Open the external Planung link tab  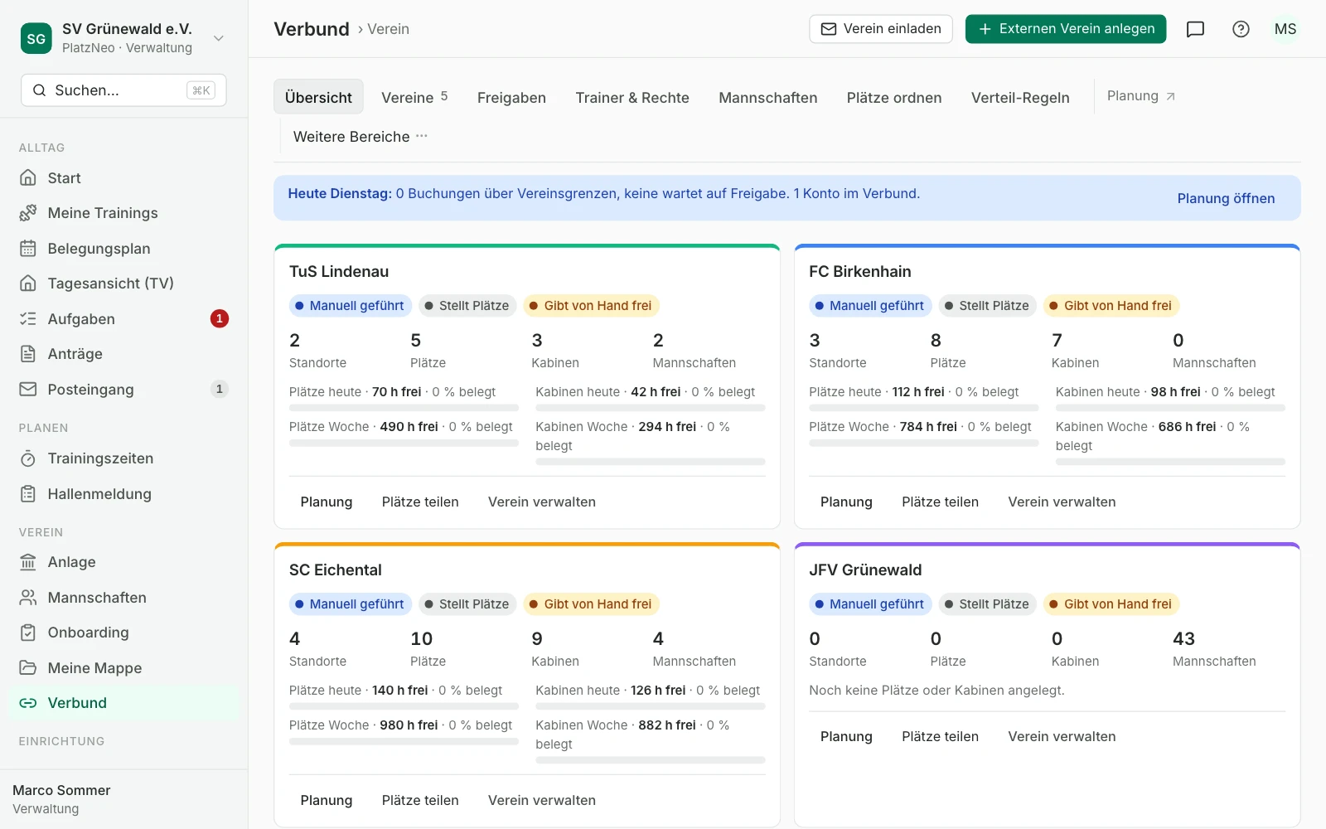coord(1141,96)
